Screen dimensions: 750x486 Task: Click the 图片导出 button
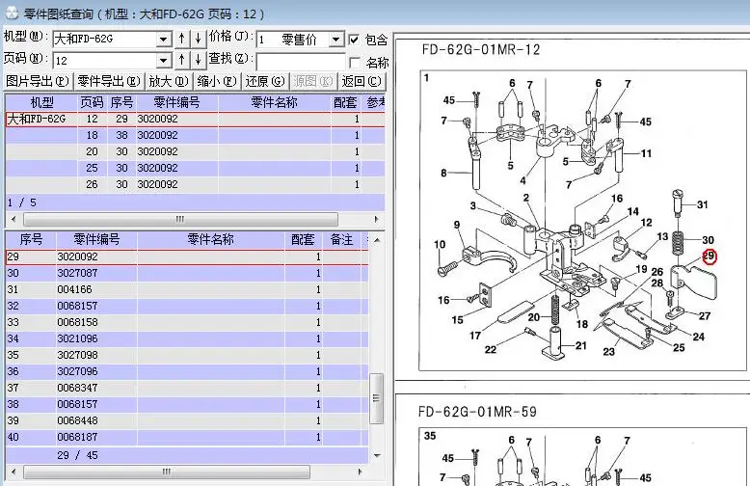pyautogui.click(x=38, y=81)
